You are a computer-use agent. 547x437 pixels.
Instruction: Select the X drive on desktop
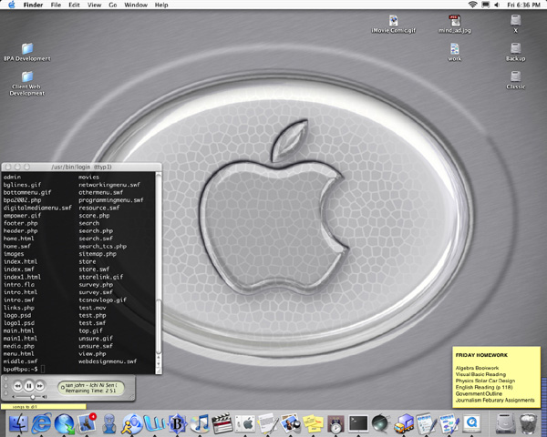click(x=516, y=24)
